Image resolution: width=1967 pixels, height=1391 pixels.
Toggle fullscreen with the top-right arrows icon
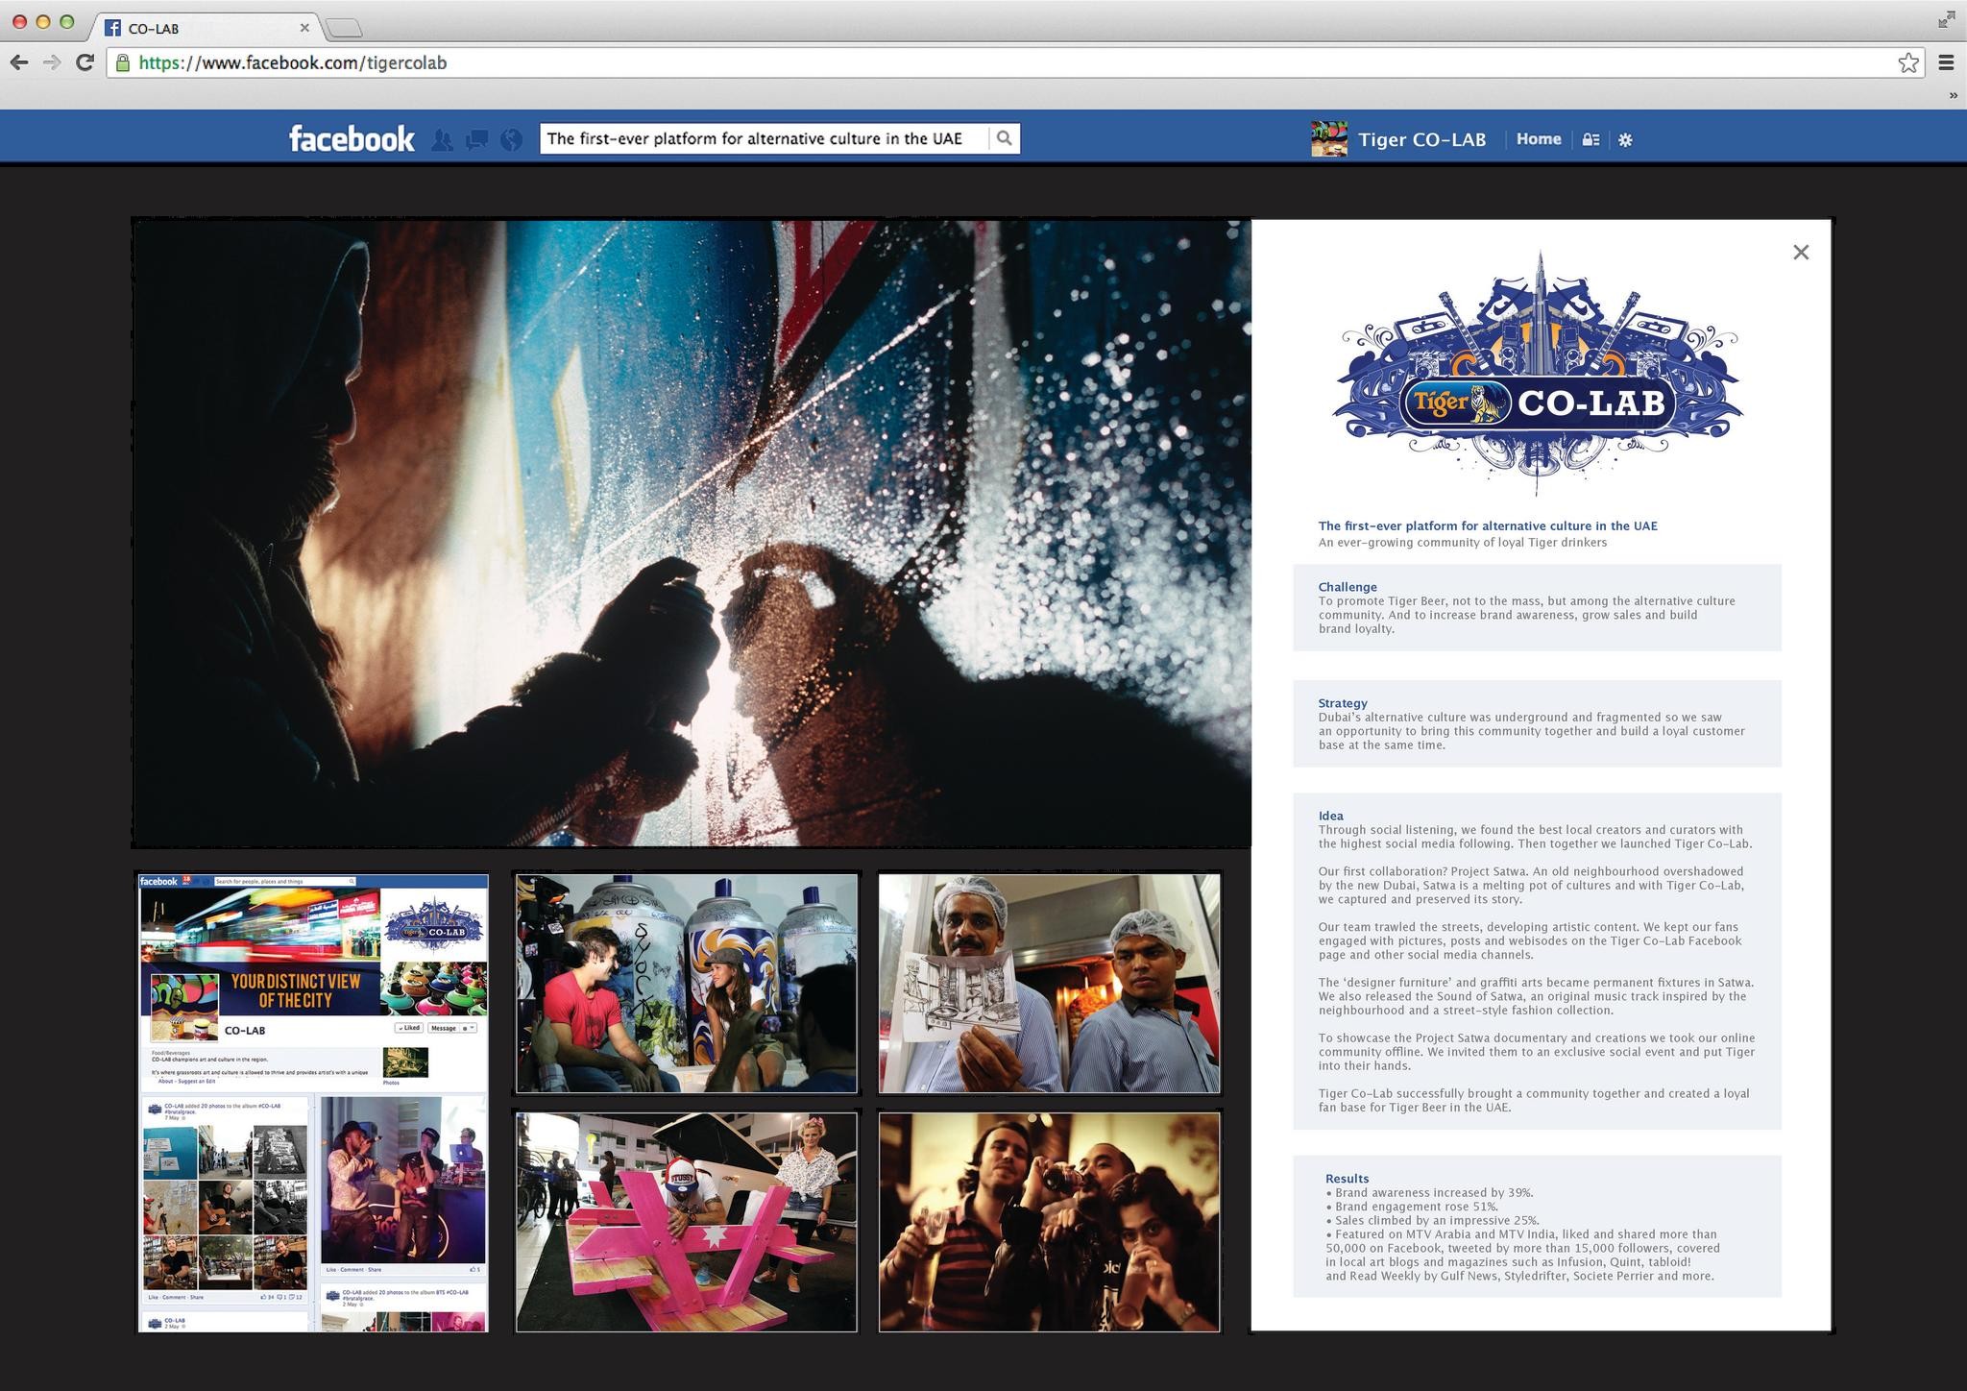[x=1947, y=19]
